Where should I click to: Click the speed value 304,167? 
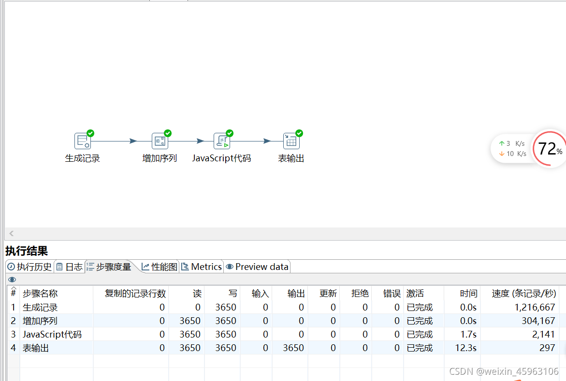(x=538, y=321)
